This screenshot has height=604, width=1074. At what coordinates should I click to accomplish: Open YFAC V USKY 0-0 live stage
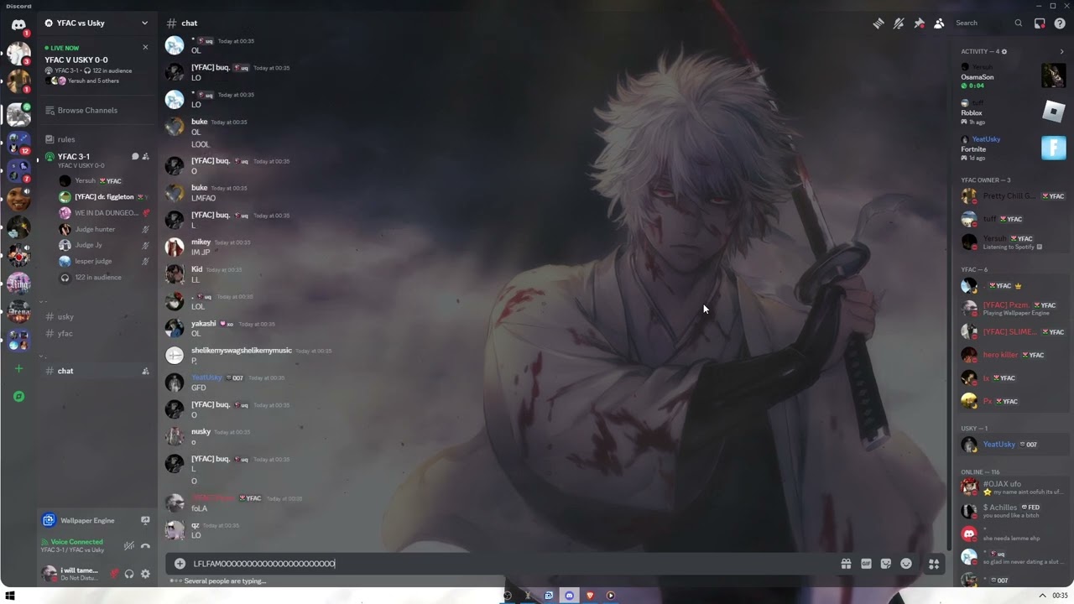[x=76, y=60]
